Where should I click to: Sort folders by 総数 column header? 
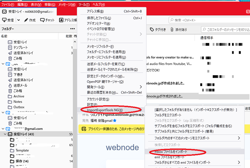click(x=69, y=36)
